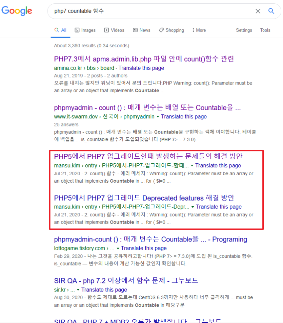Open search Settings
Screen dimensions: 283x323
coord(244,30)
